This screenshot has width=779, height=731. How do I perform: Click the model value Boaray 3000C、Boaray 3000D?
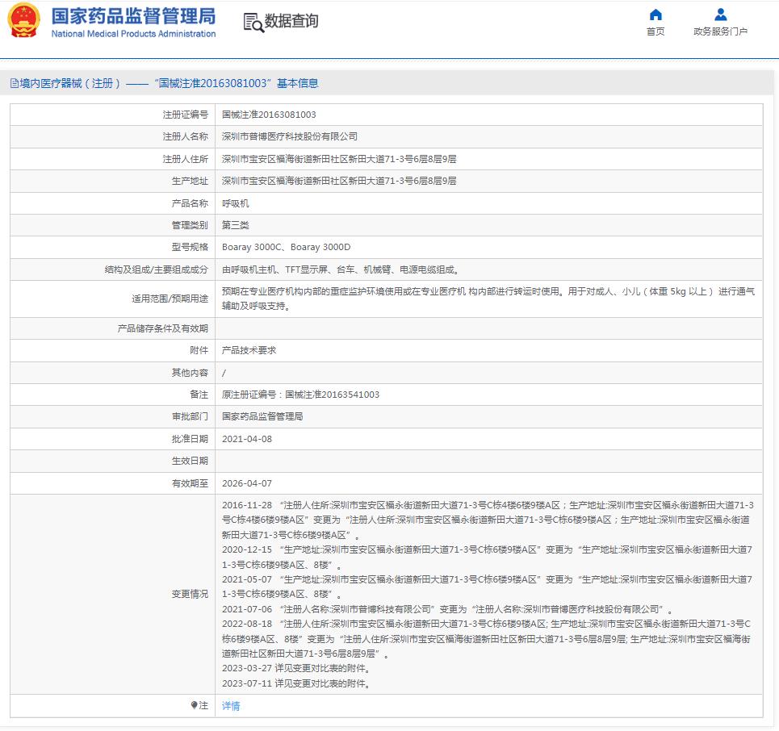[x=286, y=247]
